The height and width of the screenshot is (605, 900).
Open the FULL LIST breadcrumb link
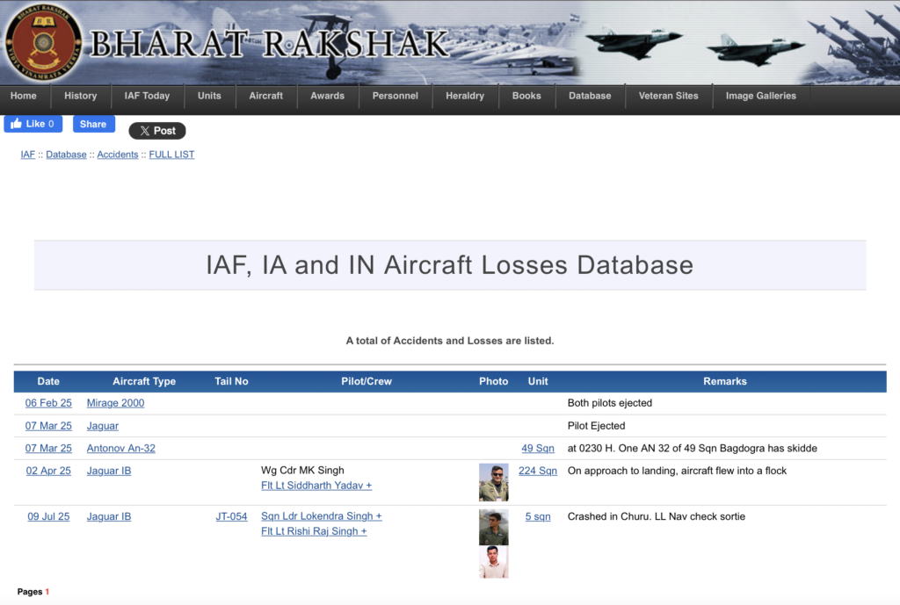pos(171,155)
